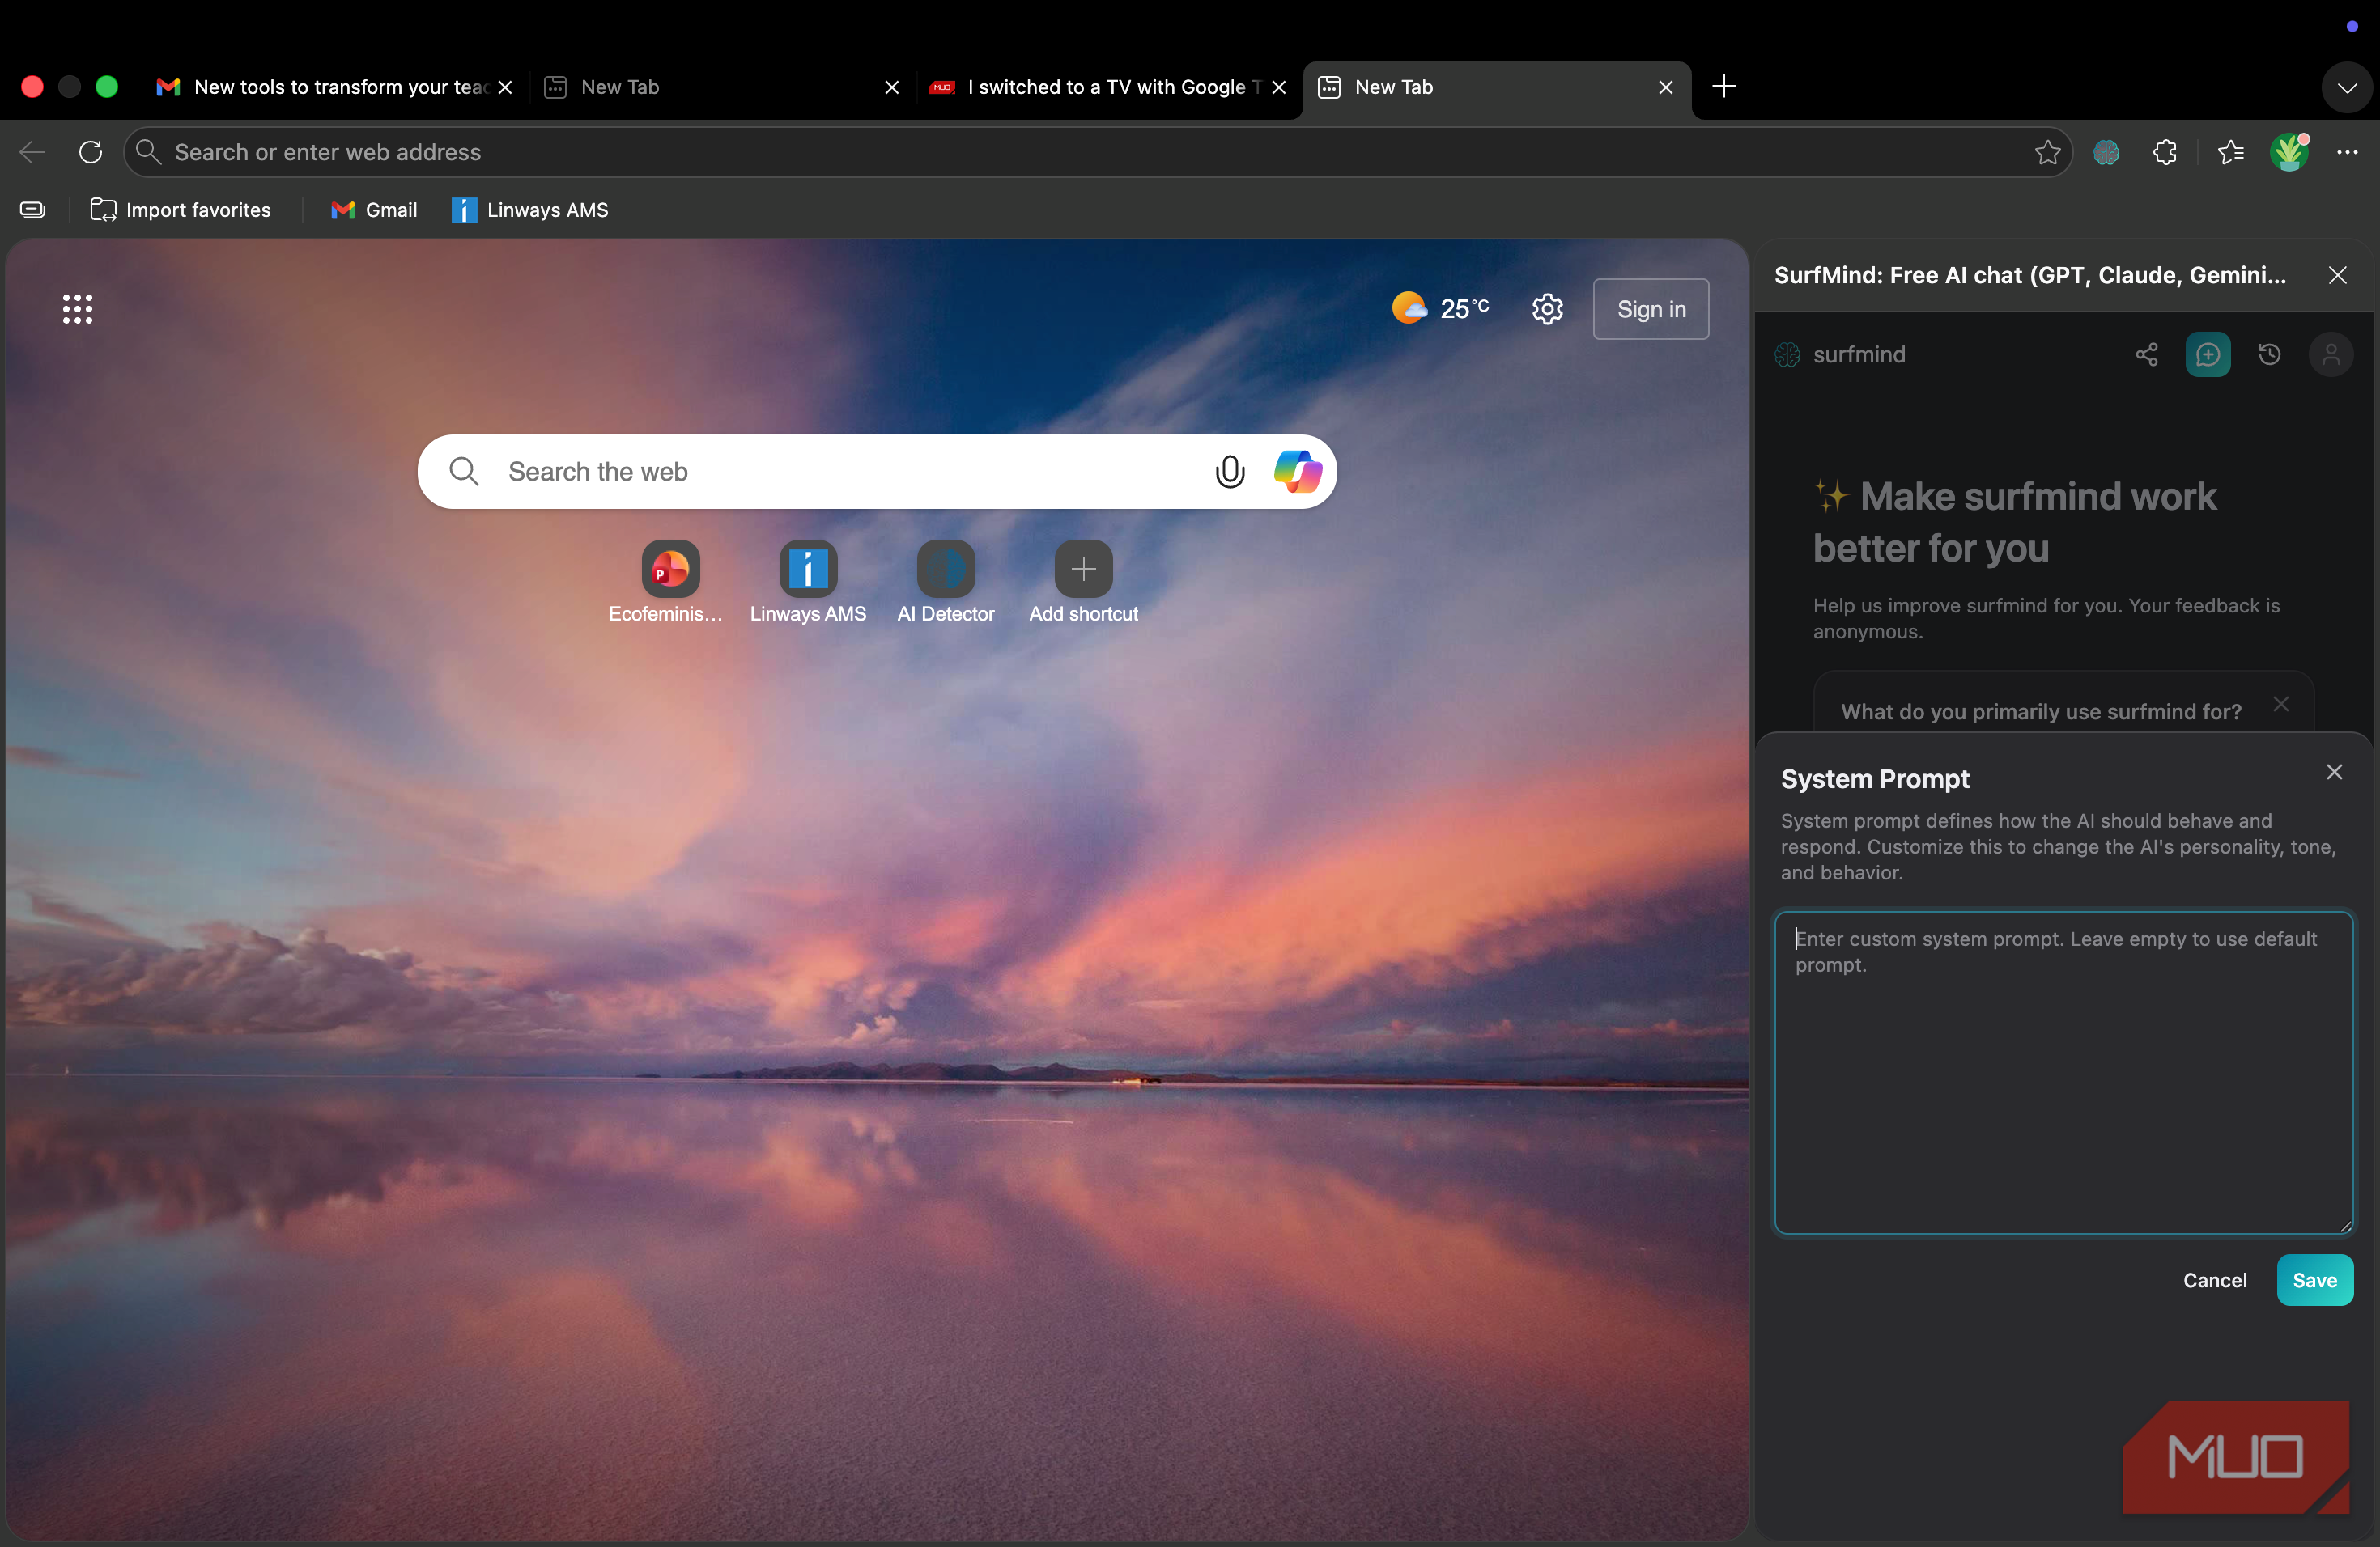Add this page to favorites star

[x=2047, y=152]
